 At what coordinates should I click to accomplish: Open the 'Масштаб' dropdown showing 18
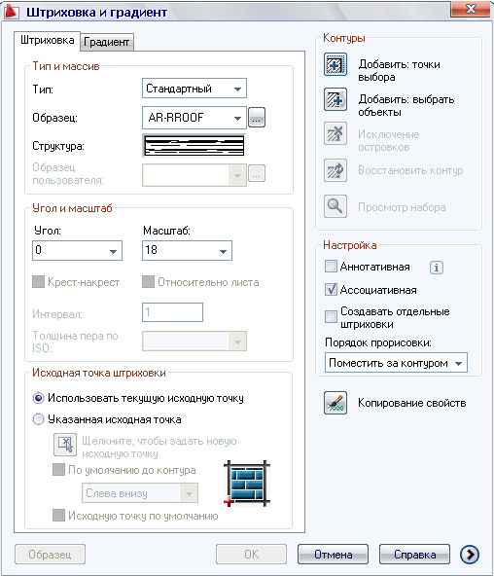pyautogui.click(x=187, y=250)
